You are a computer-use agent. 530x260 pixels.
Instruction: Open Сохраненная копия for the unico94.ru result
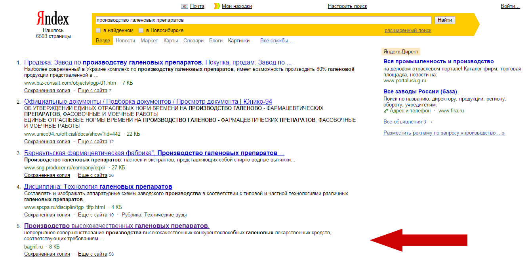(47, 142)
